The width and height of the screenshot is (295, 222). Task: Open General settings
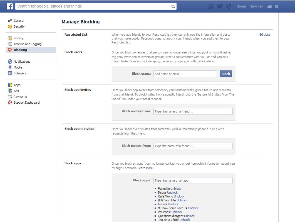click(x=19, y=21)
